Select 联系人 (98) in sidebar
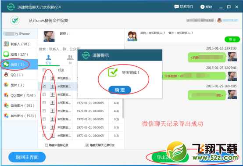This screenshot has height=166, width=243. tap(20, 44)
